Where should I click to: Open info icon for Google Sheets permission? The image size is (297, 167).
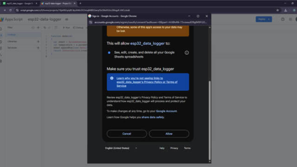tap(187, 52)
